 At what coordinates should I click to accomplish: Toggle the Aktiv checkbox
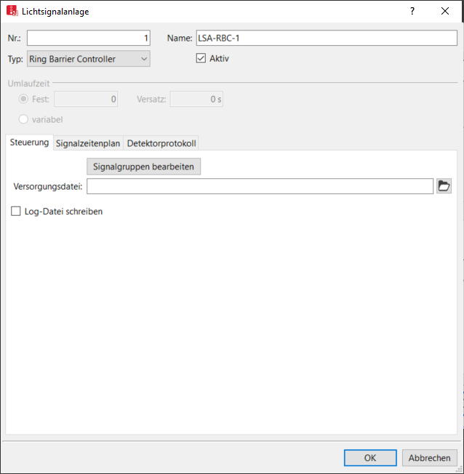point(201,58)
